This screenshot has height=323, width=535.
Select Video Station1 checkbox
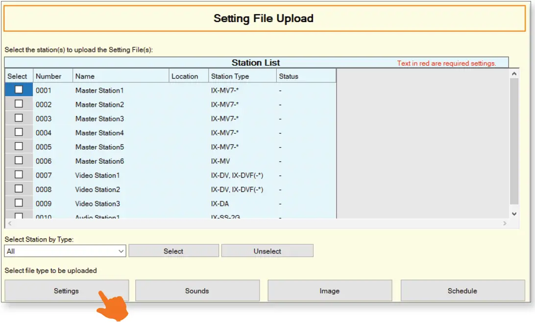point(18,175)
